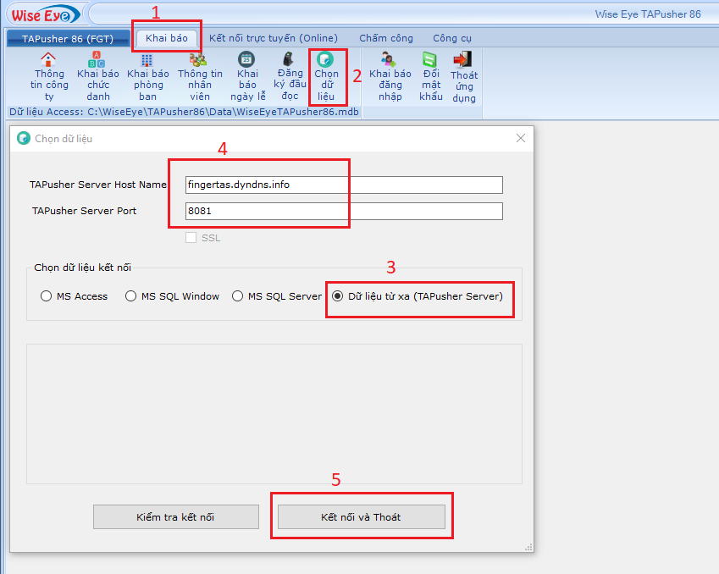Click the TAPusher Server Port field

[344, 211]
